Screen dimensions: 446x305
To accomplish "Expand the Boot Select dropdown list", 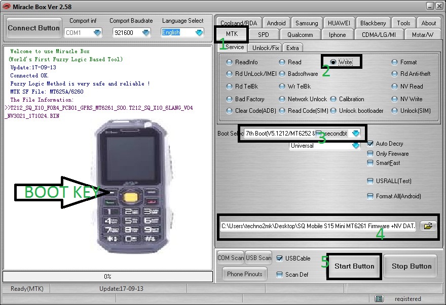I will [356, 134].
